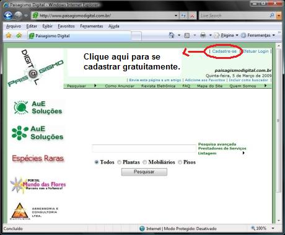Select the Pisos radio button

[x=180, y=162]
